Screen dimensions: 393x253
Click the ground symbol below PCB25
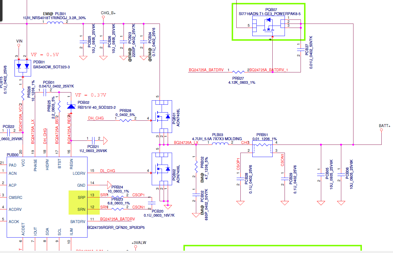point(83,58)
